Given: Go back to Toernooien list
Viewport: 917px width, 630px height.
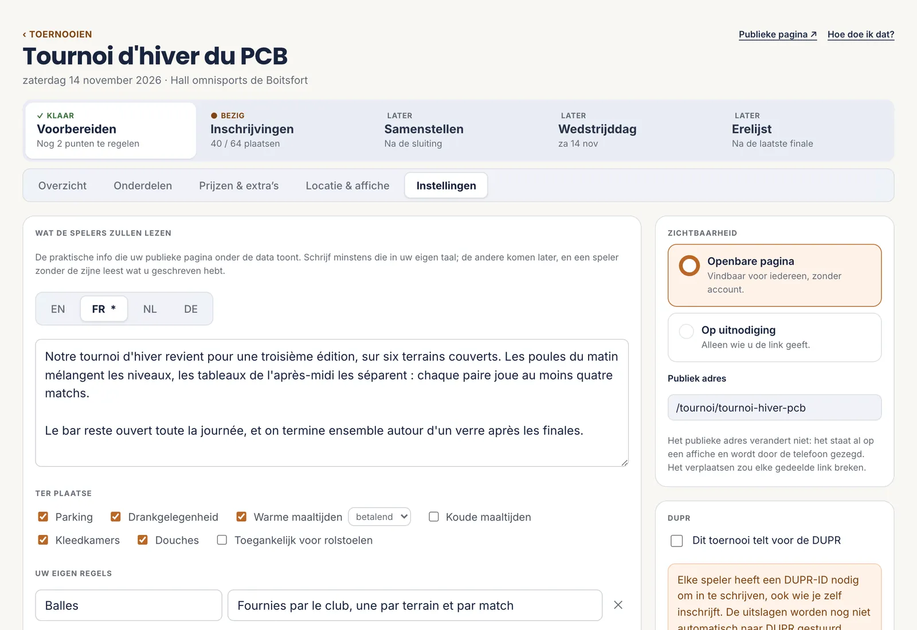Looking at the screenshot, I should [57, 34].
